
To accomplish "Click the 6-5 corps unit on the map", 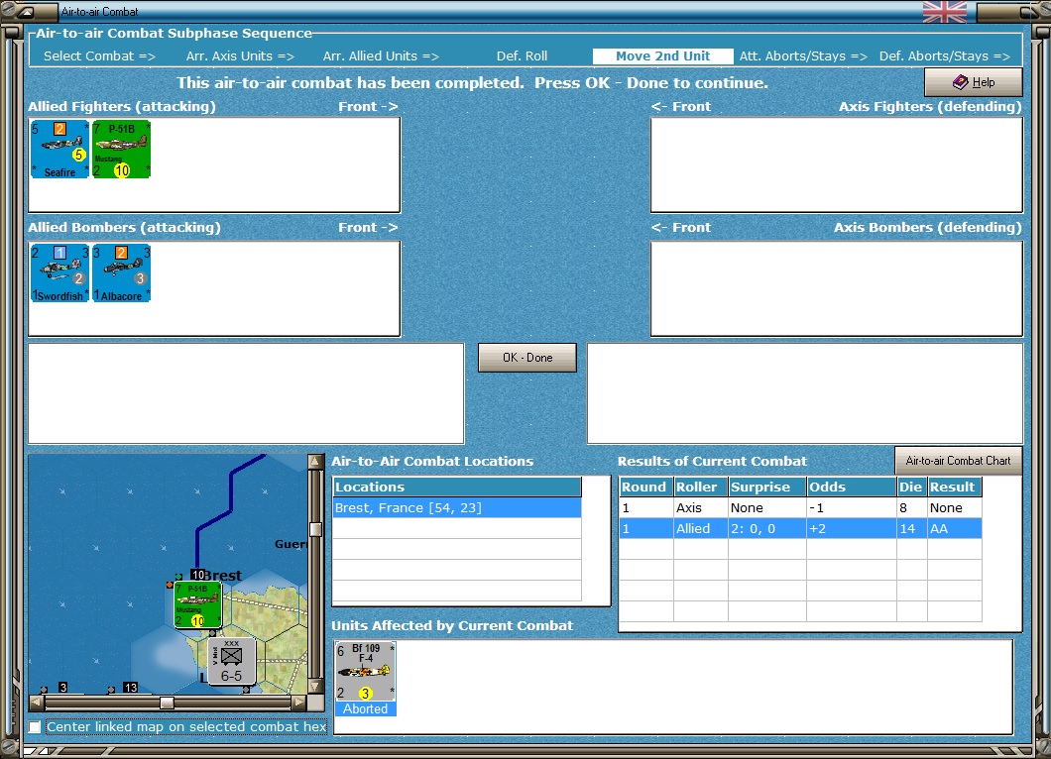I will (231, 661).
